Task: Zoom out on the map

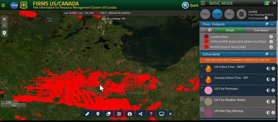Action: coord(4,25)
